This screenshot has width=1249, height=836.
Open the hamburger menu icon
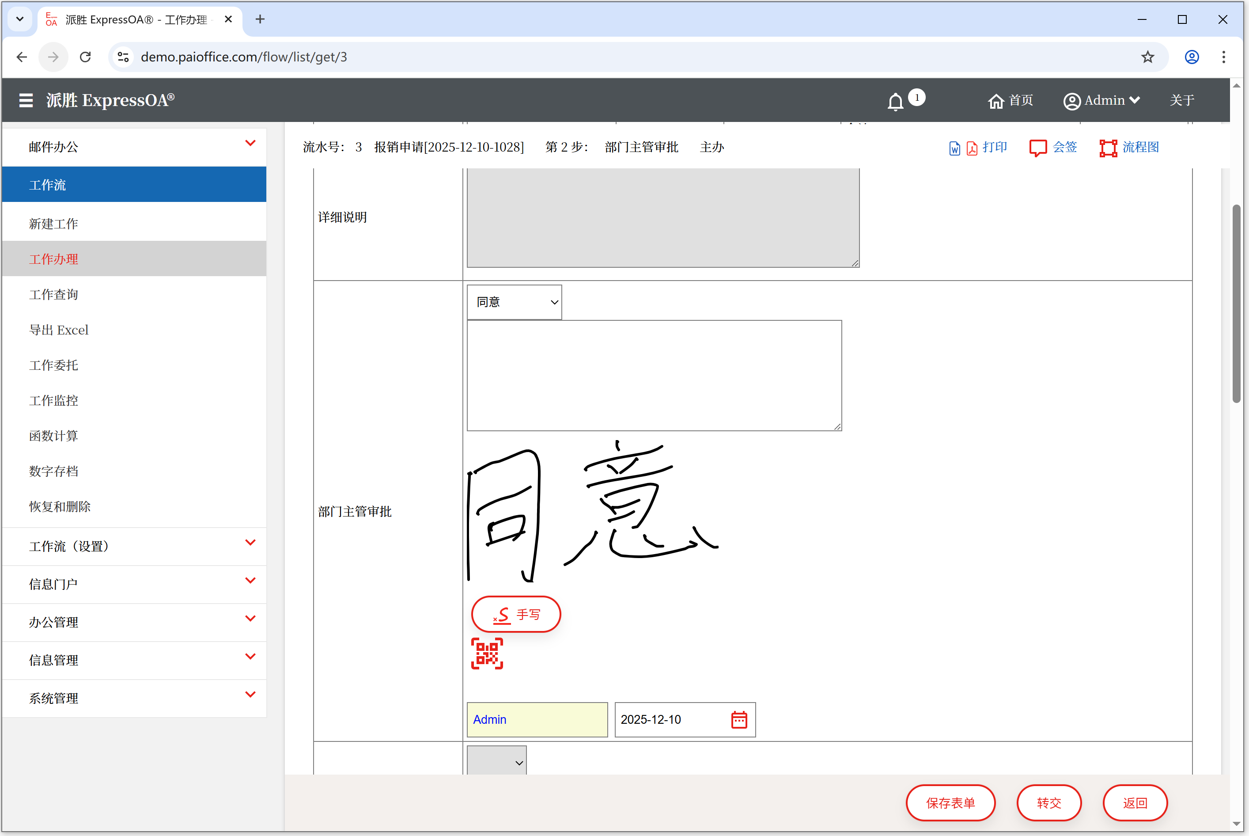coord(26,100)
